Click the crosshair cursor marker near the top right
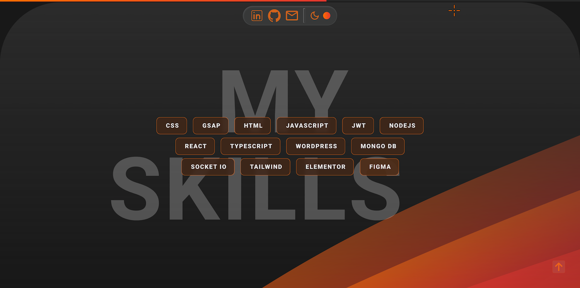Screen dimensions: 580x288 click(x=454, y=10)
